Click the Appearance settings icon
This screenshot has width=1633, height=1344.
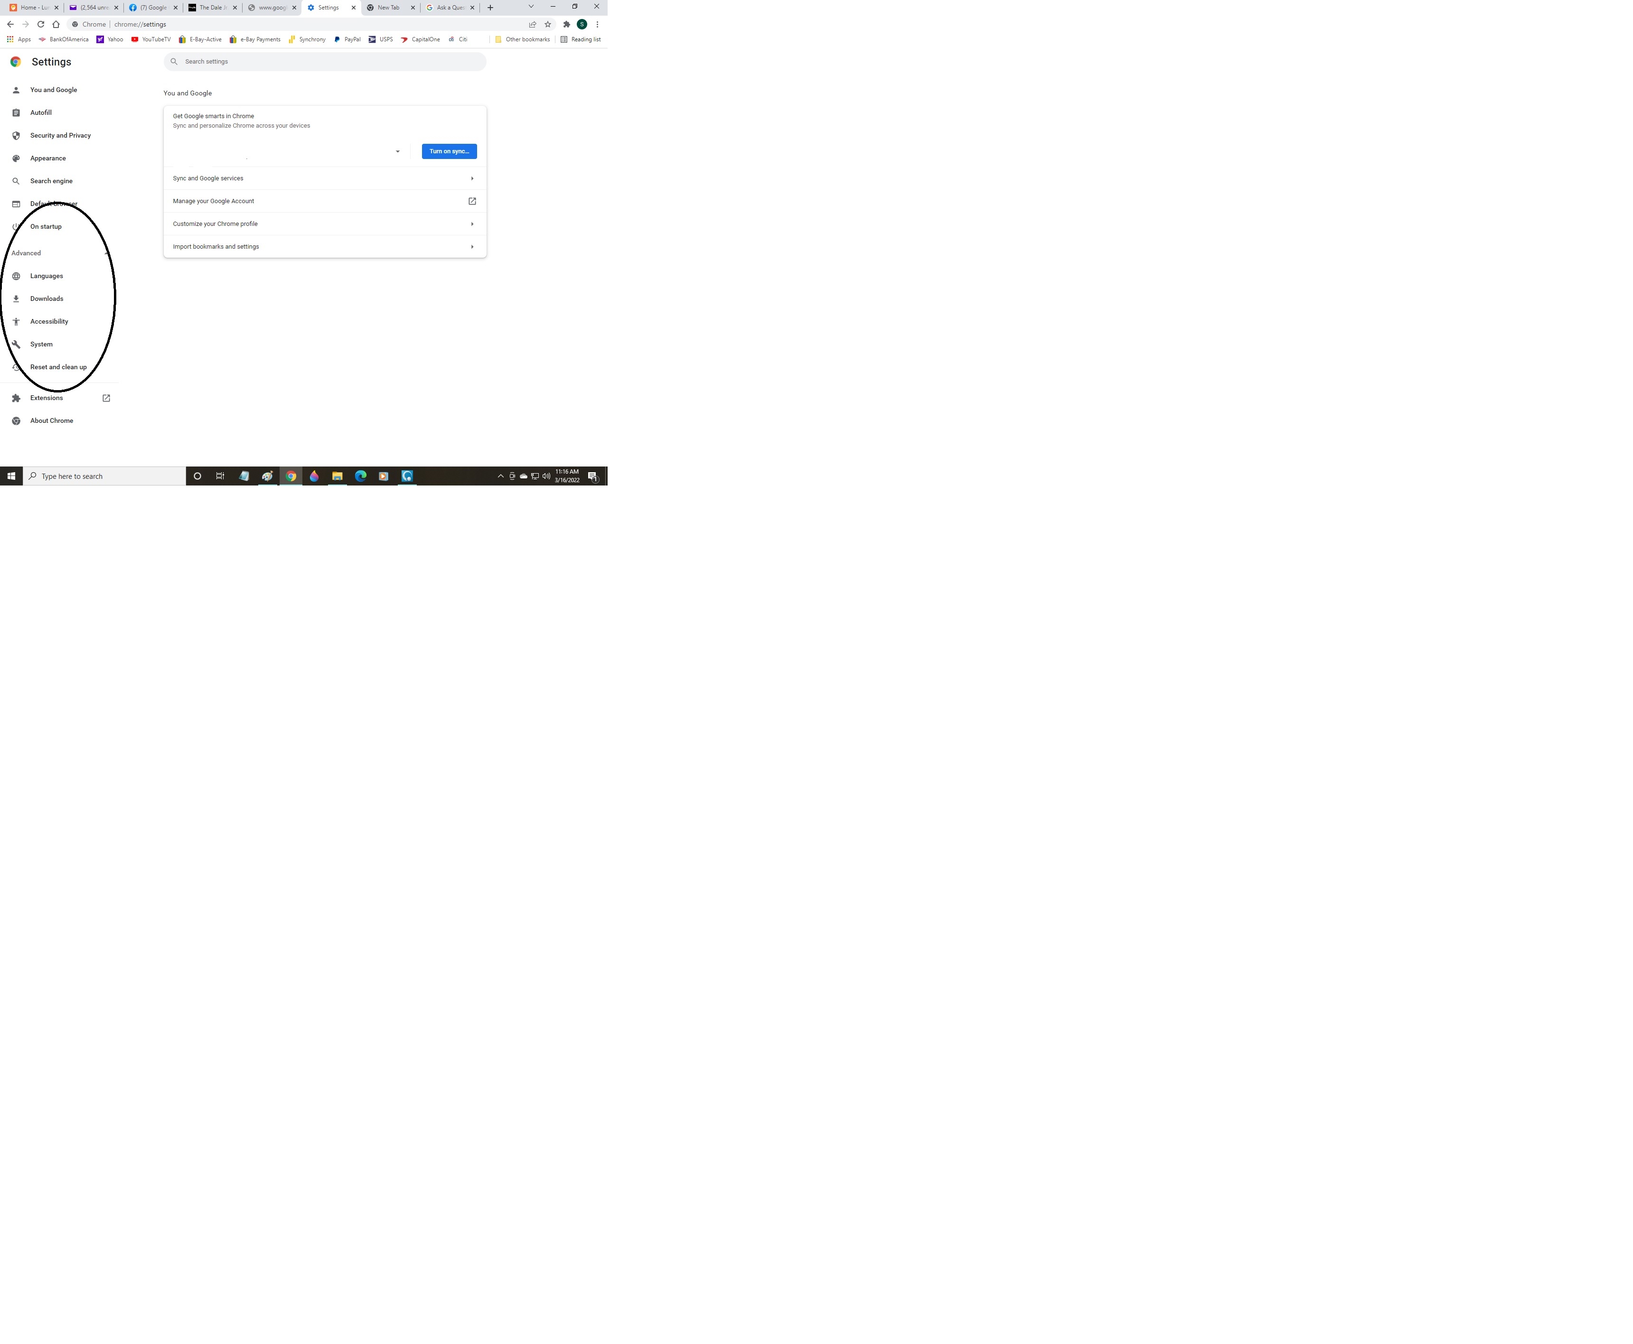point(15,157)
